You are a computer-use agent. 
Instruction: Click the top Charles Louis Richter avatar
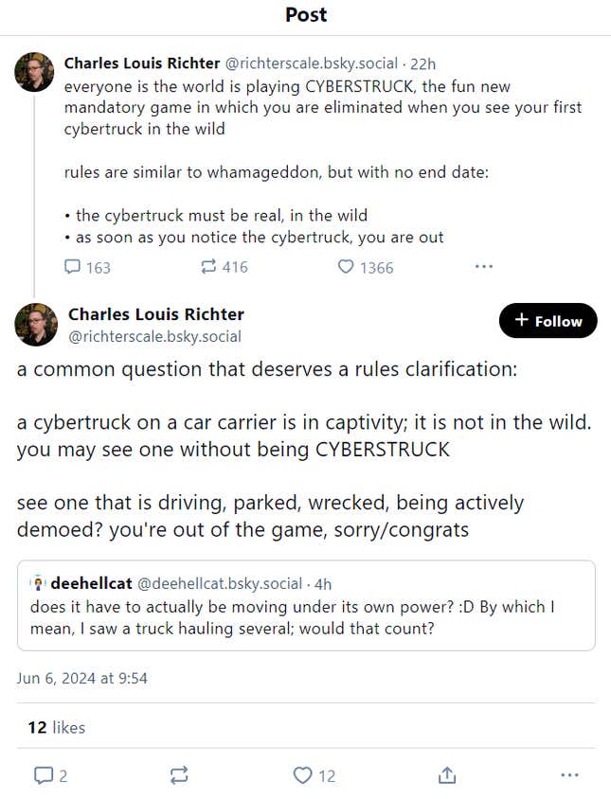(34, 72)
